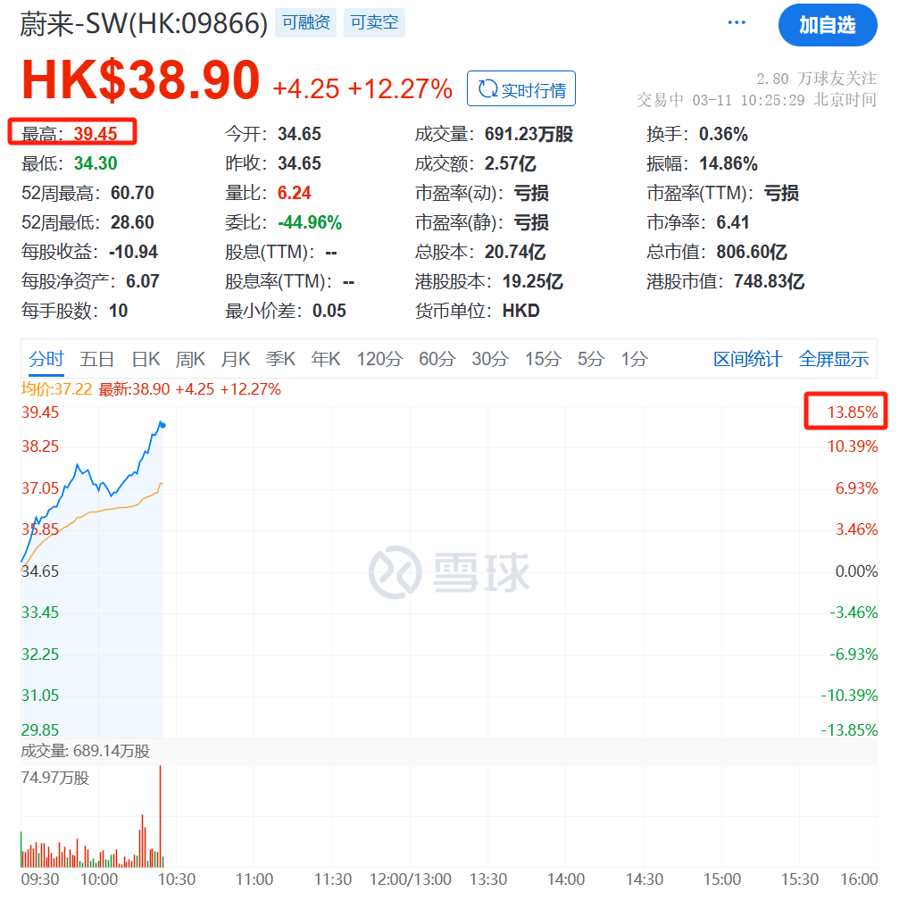
Task: Select the 120分 interval tab
Action: (x=379, y=358)
